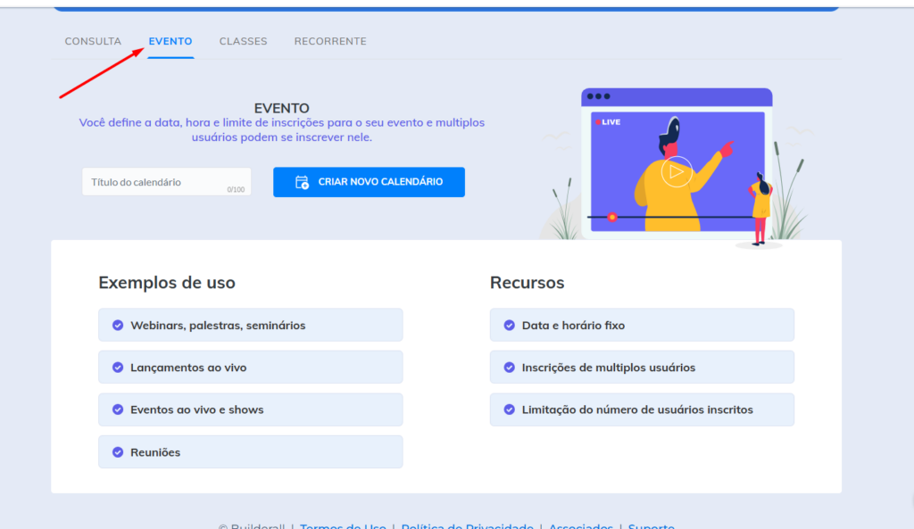Click the check icon beside Data e horário fixo
Viewport: 914px width, 529px height.
[510, 326]
